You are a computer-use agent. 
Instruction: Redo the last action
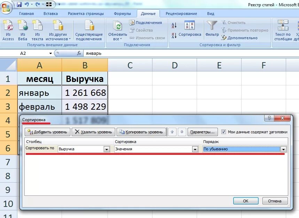[38, 5]
